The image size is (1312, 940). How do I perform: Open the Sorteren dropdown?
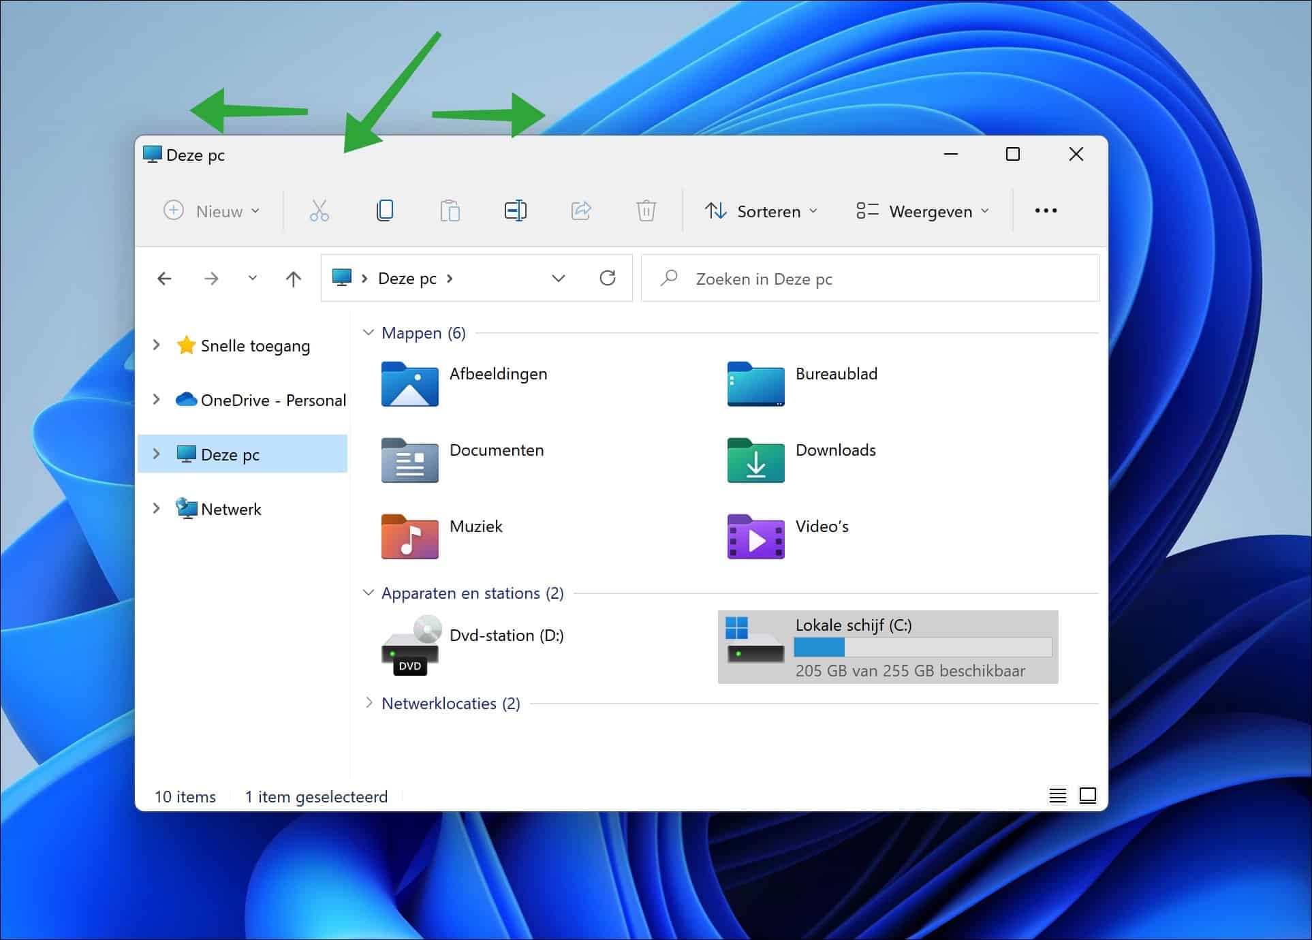click(761, 211)
